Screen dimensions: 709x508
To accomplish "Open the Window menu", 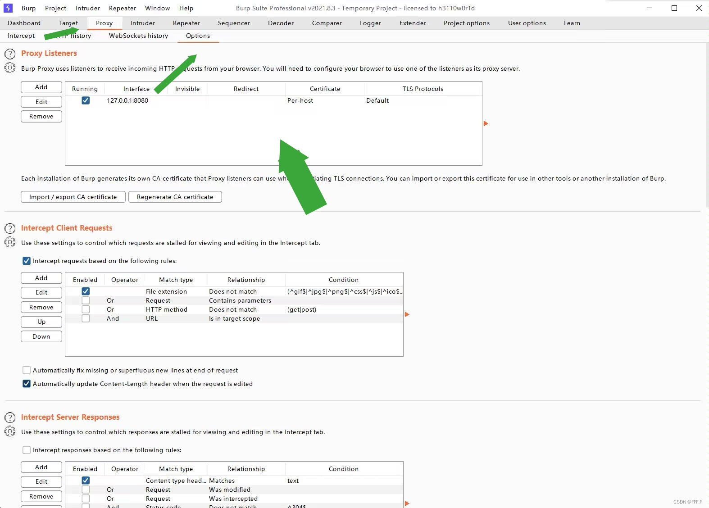I will (x=158, y=8).
